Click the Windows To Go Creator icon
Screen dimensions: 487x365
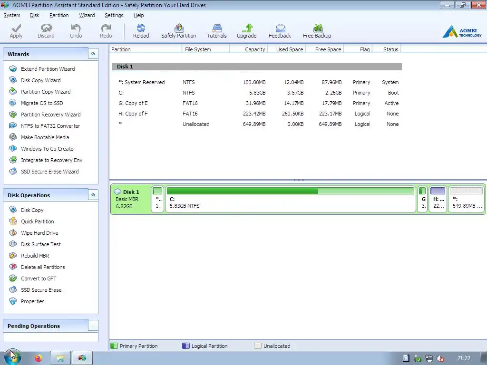[x=13, y=148]
